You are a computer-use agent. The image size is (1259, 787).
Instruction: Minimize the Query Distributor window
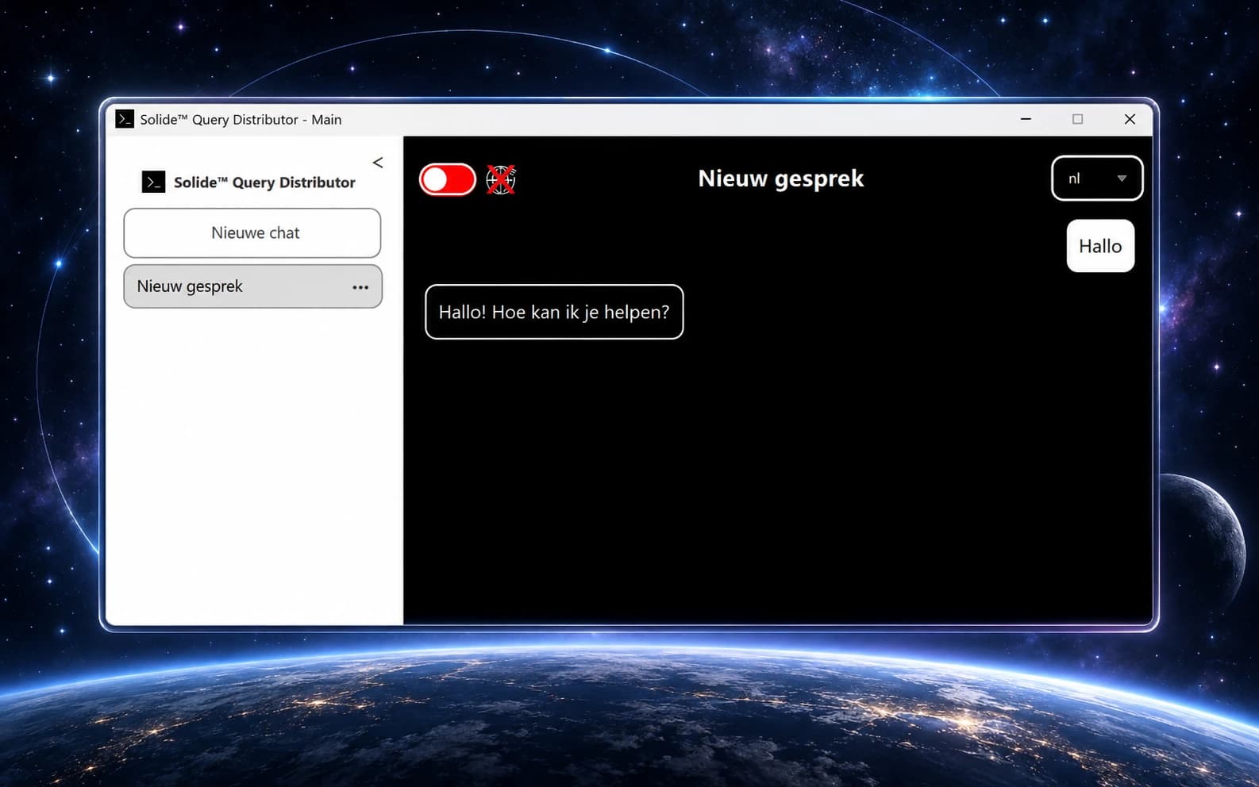click(1026, 119)
